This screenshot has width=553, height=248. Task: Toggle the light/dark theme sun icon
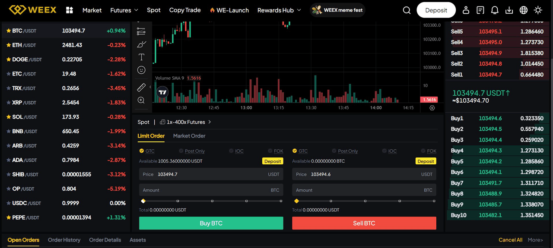tap(538, 10)
